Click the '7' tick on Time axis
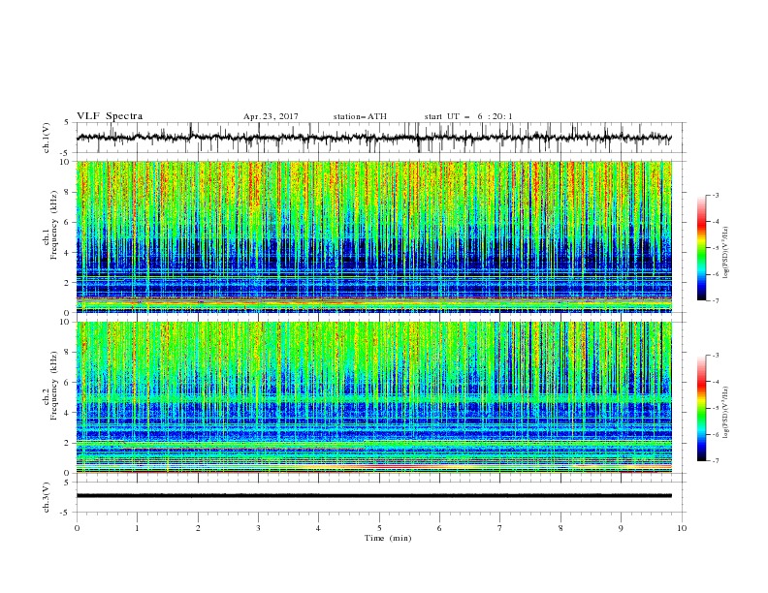 (500, 528)
